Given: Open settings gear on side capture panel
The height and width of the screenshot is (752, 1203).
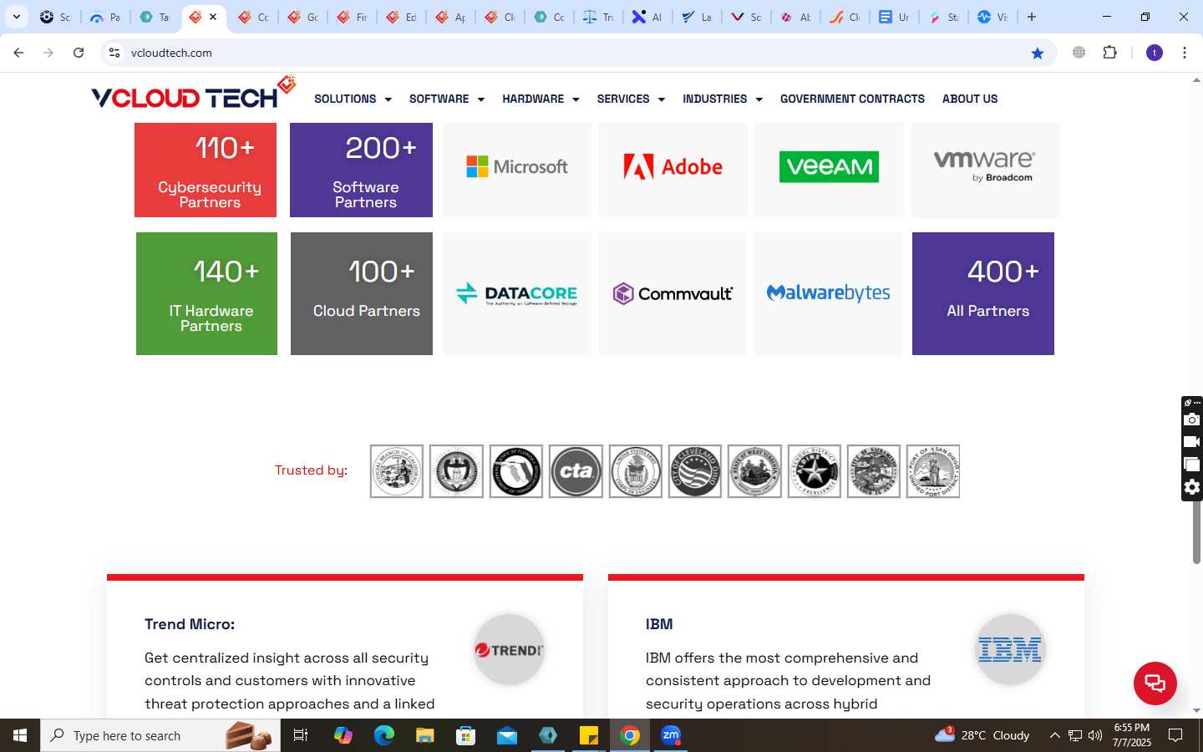Looking at the screenshot, I should [1192, 487].
